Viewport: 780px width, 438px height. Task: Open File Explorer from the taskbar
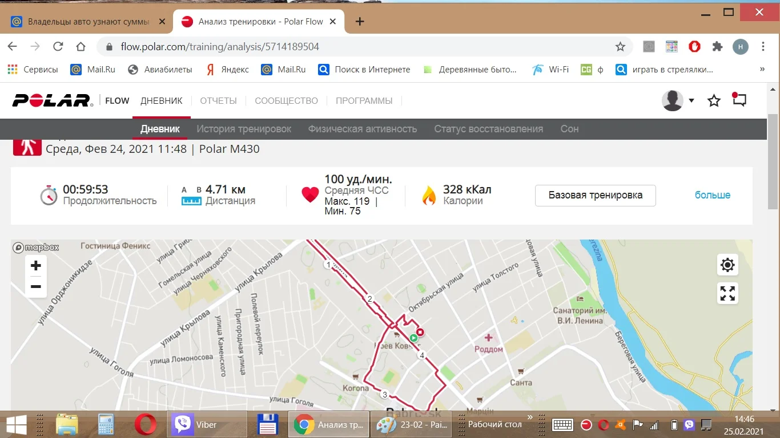coord(67,424)
